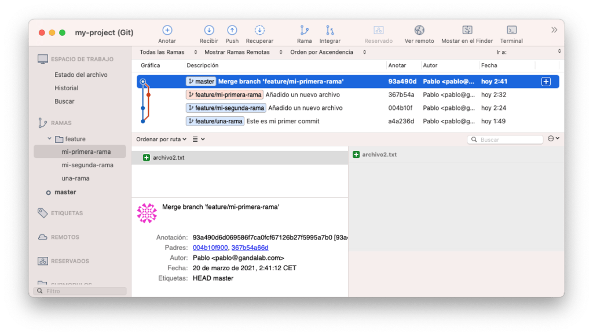Open Ordenar por ruta sort dropdown
The width and height of the screenshot is (593, 335).
162,139
